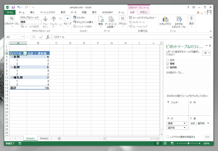
Task: Click タイムラインの挿入
Action: (83, 22)
